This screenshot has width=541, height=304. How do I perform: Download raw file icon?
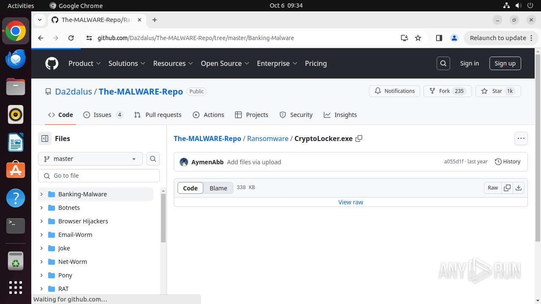coord(519,188)
